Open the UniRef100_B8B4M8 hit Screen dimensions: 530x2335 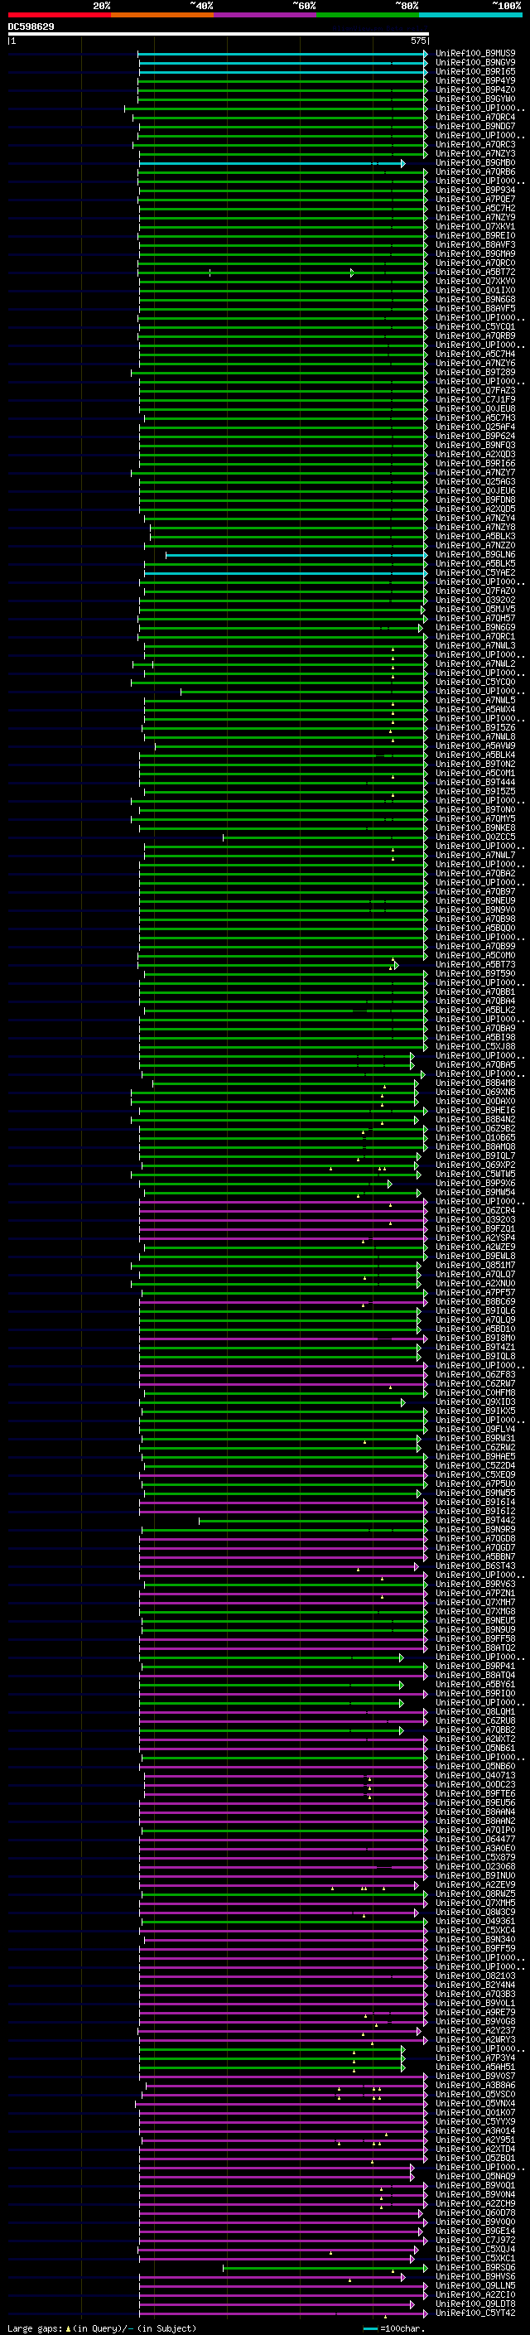pyautogui.click(x=475, y=1083)
